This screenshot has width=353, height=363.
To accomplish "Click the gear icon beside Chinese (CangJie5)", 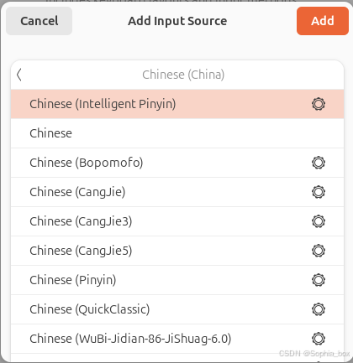I will [319, 251].
